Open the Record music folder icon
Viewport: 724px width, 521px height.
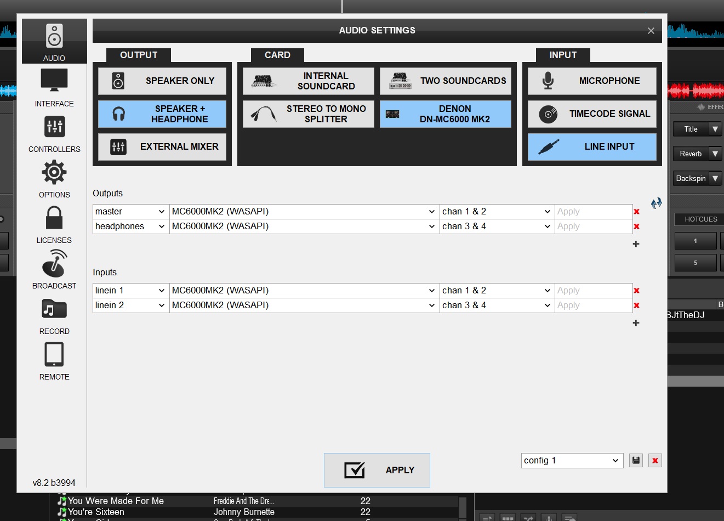tap(54, 309)
